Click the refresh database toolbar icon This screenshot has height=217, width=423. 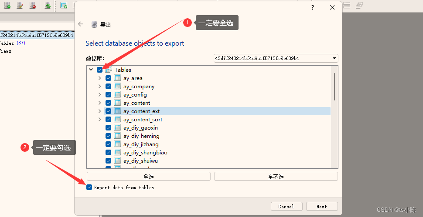pos(48,5)
